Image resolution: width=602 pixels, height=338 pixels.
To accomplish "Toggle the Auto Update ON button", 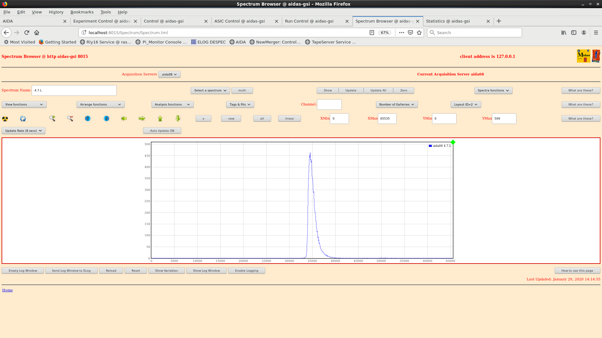I will pos(162,131).
